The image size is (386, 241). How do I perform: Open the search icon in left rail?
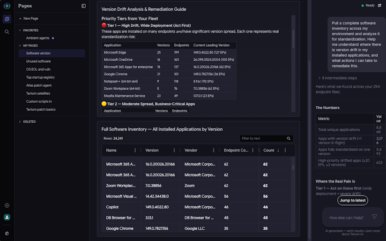tap(7, 32)
